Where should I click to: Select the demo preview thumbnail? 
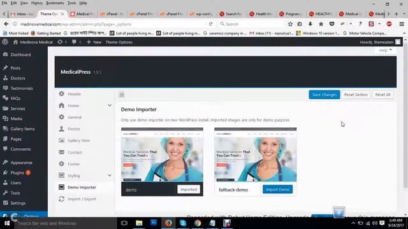[162, 155]
